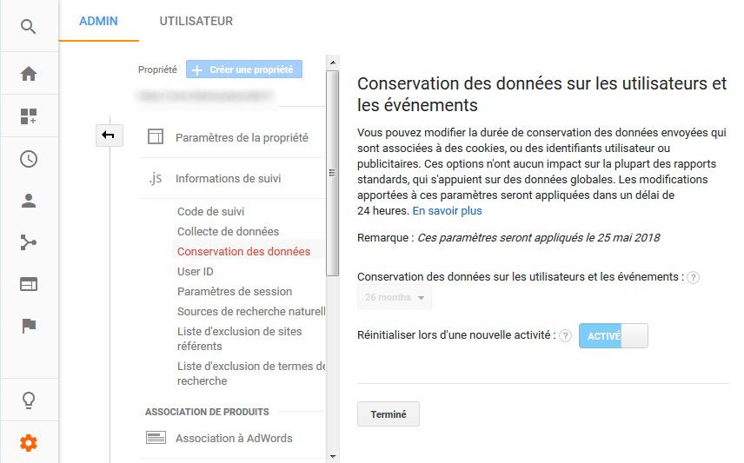
Task: Select Conservation des données menu item
Action: coord(243,251)
